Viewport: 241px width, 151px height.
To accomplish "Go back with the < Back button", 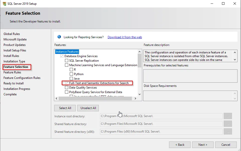I will pyautogui.click(x=180, y=145).
